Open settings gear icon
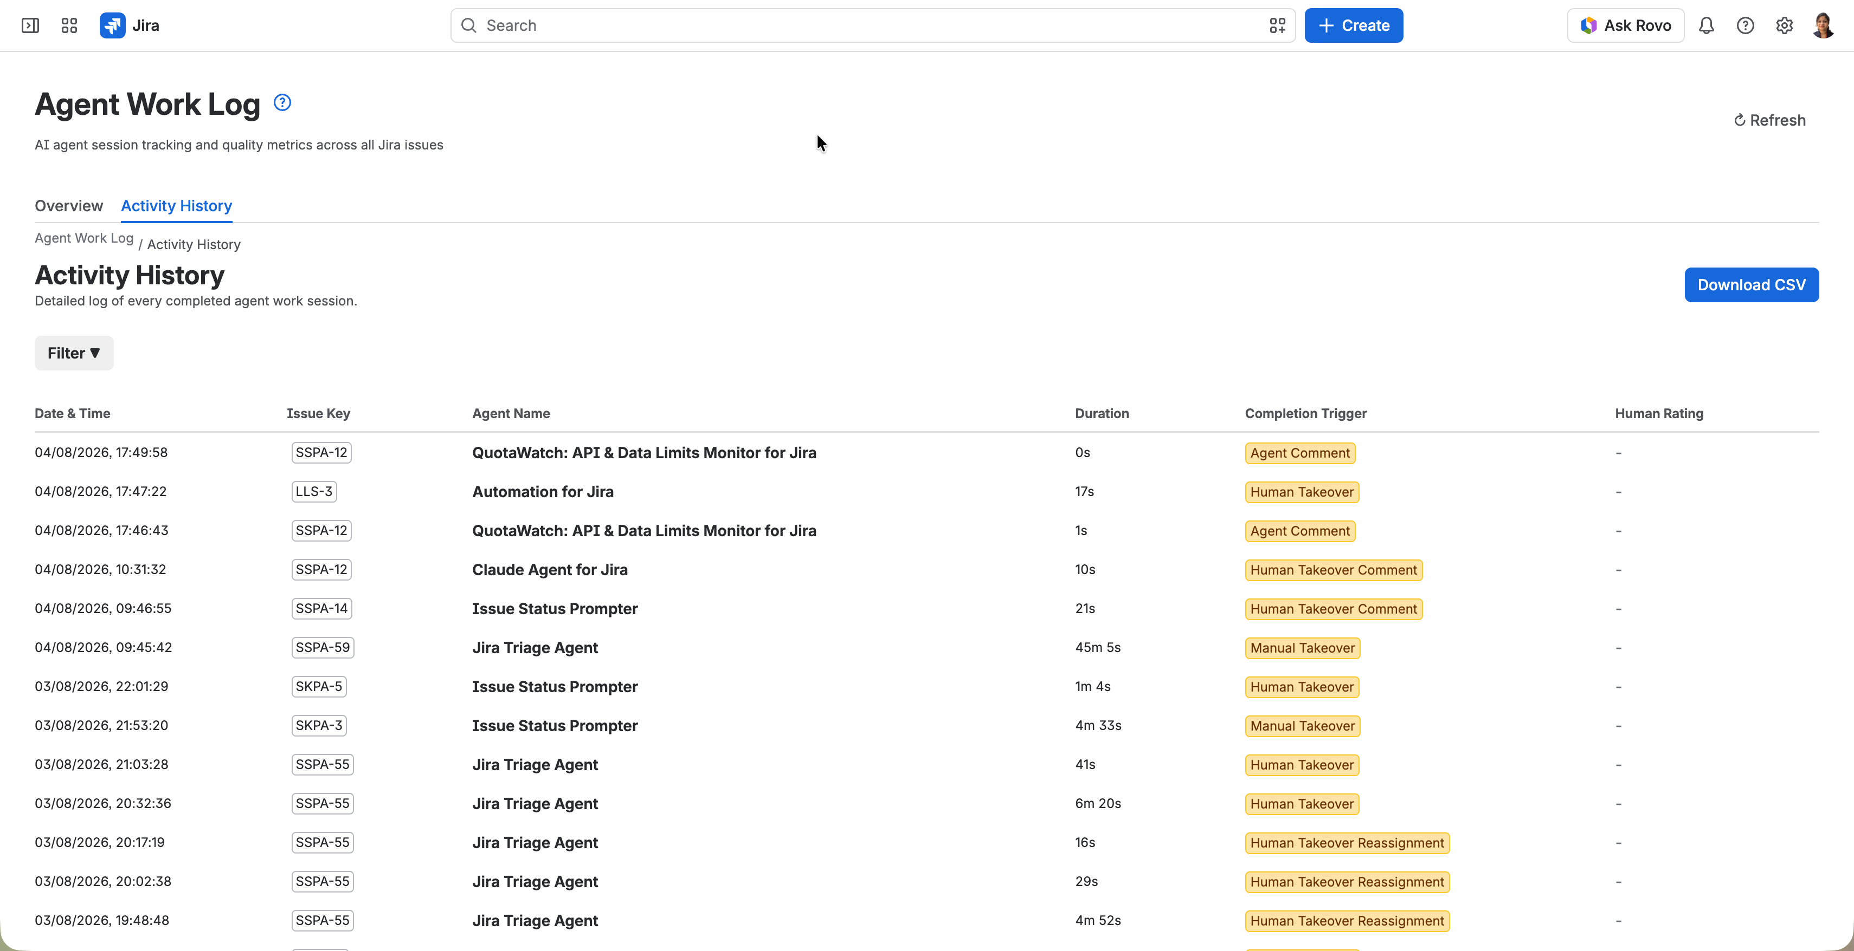The height and width of the screenshot is (951, 1854). click(x=1784, y=26)
